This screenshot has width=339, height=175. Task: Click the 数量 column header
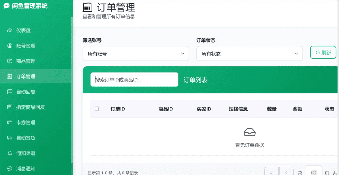point(272,109)
